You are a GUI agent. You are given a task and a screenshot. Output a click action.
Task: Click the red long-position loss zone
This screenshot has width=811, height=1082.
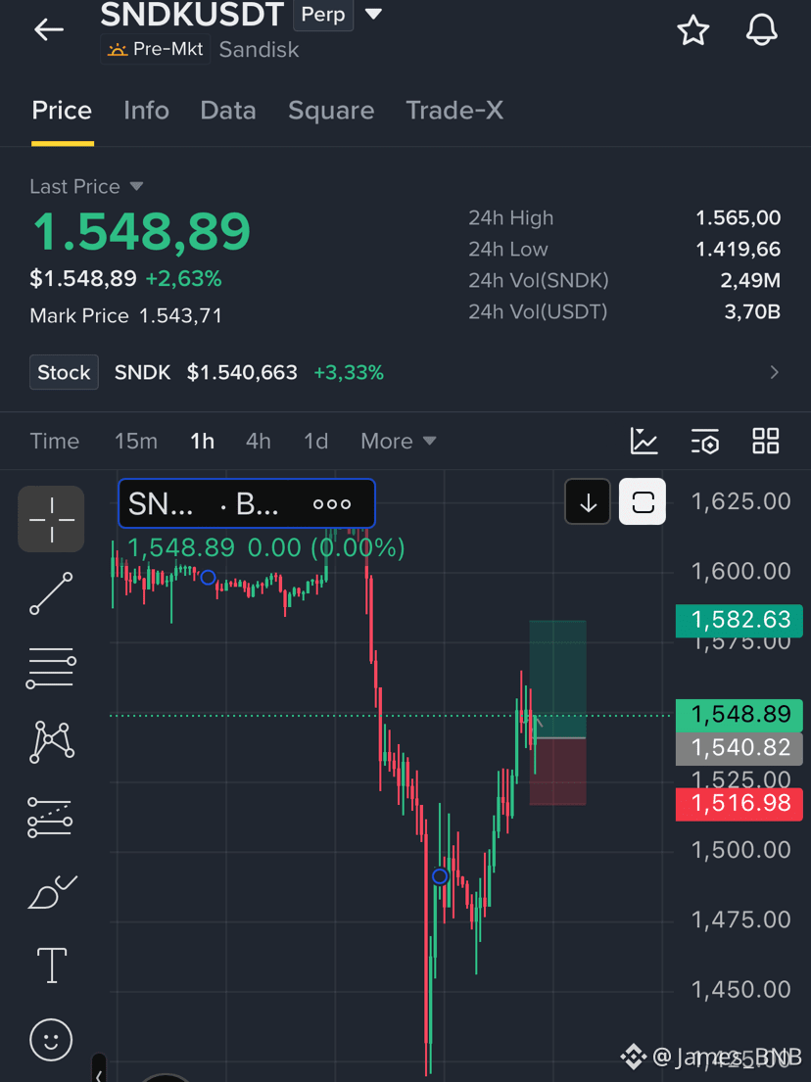[557, 773]
